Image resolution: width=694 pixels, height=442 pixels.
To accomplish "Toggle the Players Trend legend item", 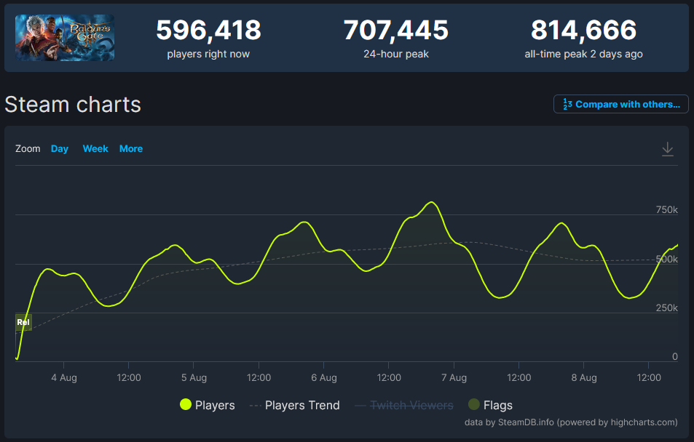I will (x=295, y=405).
